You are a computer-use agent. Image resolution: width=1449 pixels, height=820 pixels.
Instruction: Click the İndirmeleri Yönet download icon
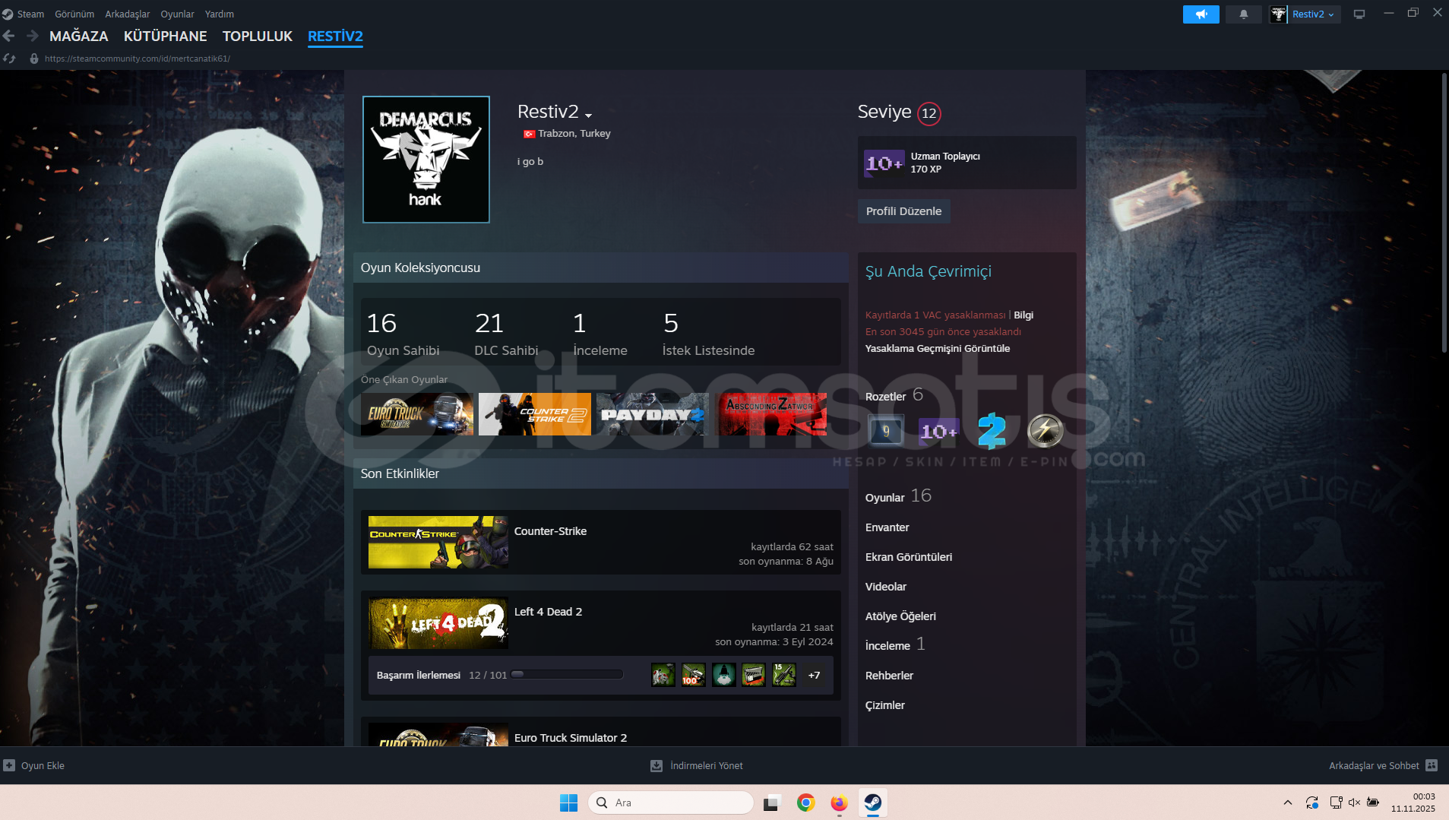(656, 766)
